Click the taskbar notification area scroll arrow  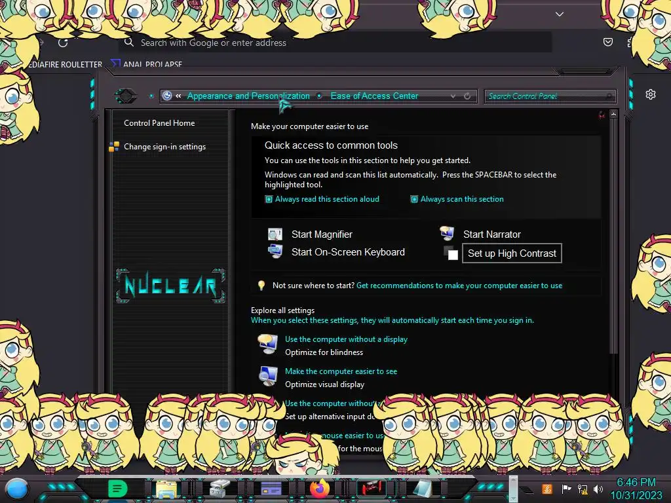(512, 489)
